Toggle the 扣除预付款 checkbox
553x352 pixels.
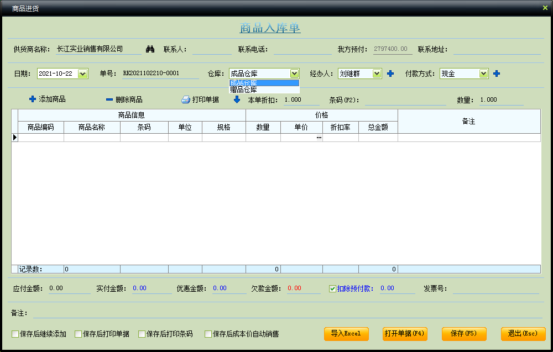(332, 288)
